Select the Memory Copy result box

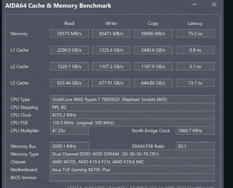[153, 34]
